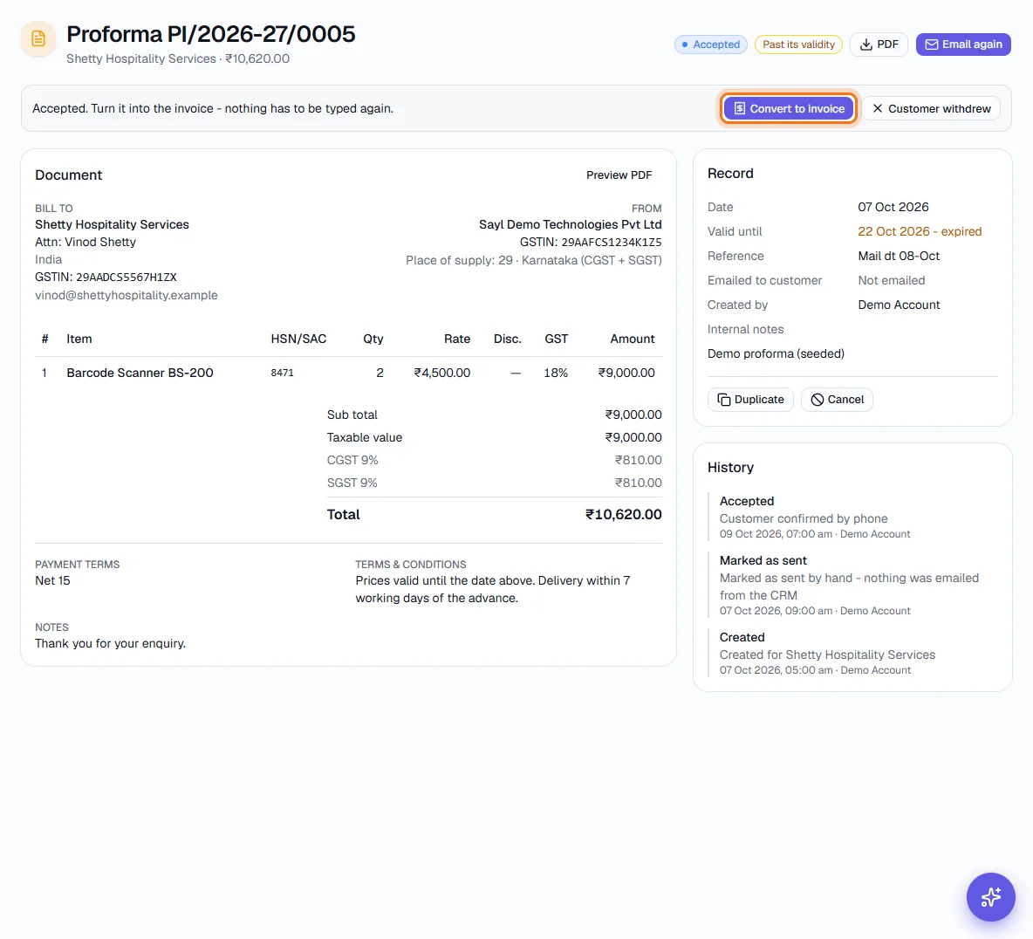Click the CGST 9% amount ₹810.00
This screenshot has height=939, width=1033.
coord(638,460)
